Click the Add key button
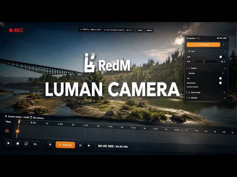 pyautogui.click(x=65, y=145)
